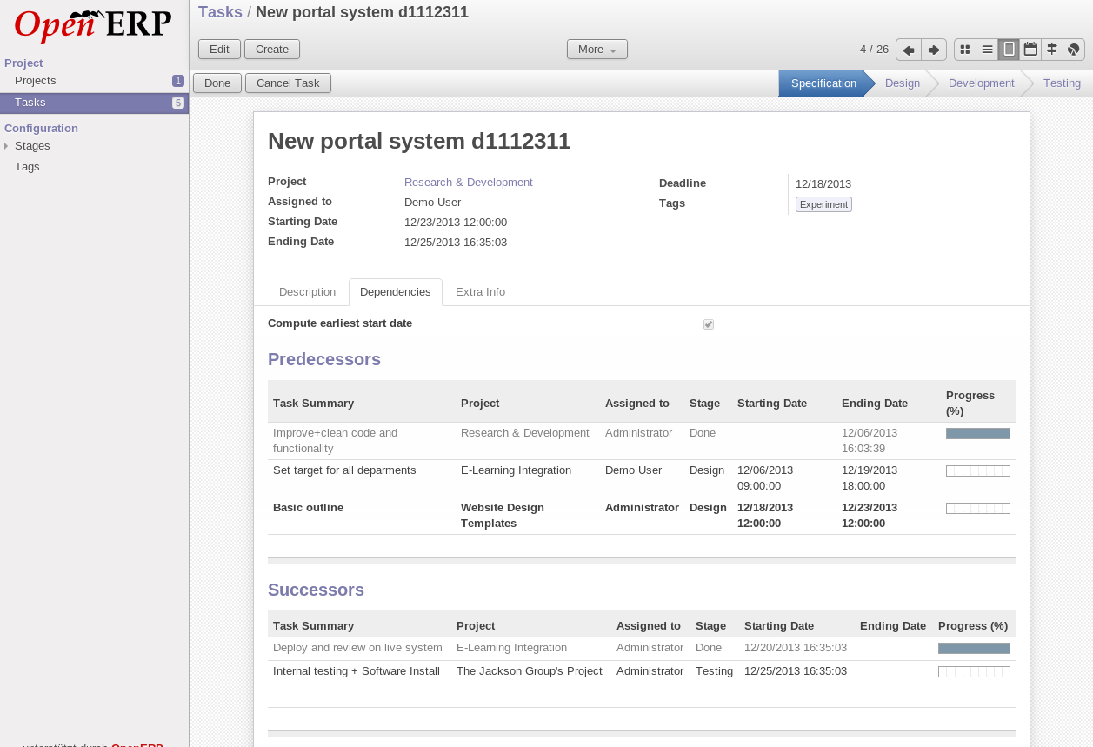The image size is (1093, 747).
Task: Switch to Calendar view
Action: (1030, 50)
